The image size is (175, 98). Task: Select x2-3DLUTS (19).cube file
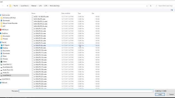point(40,72)
